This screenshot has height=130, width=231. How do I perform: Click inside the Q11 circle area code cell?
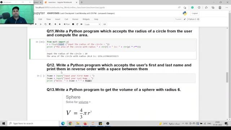coord(121,45)
